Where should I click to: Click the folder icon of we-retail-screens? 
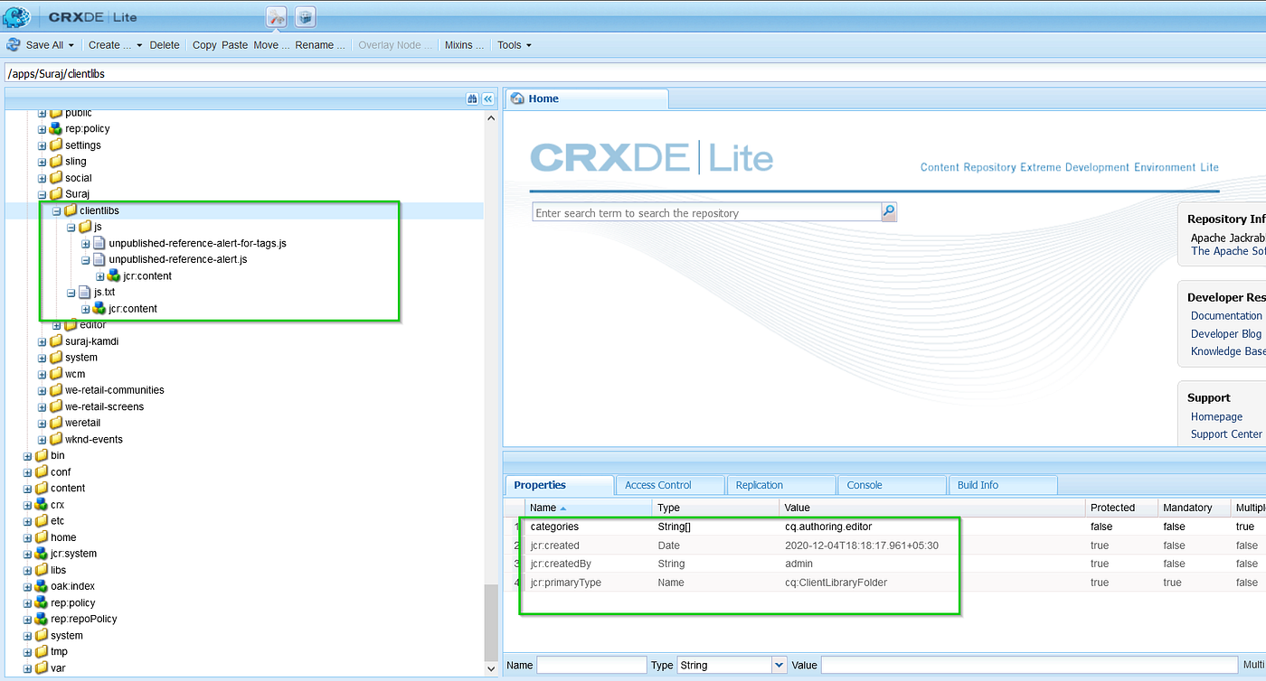56,406
